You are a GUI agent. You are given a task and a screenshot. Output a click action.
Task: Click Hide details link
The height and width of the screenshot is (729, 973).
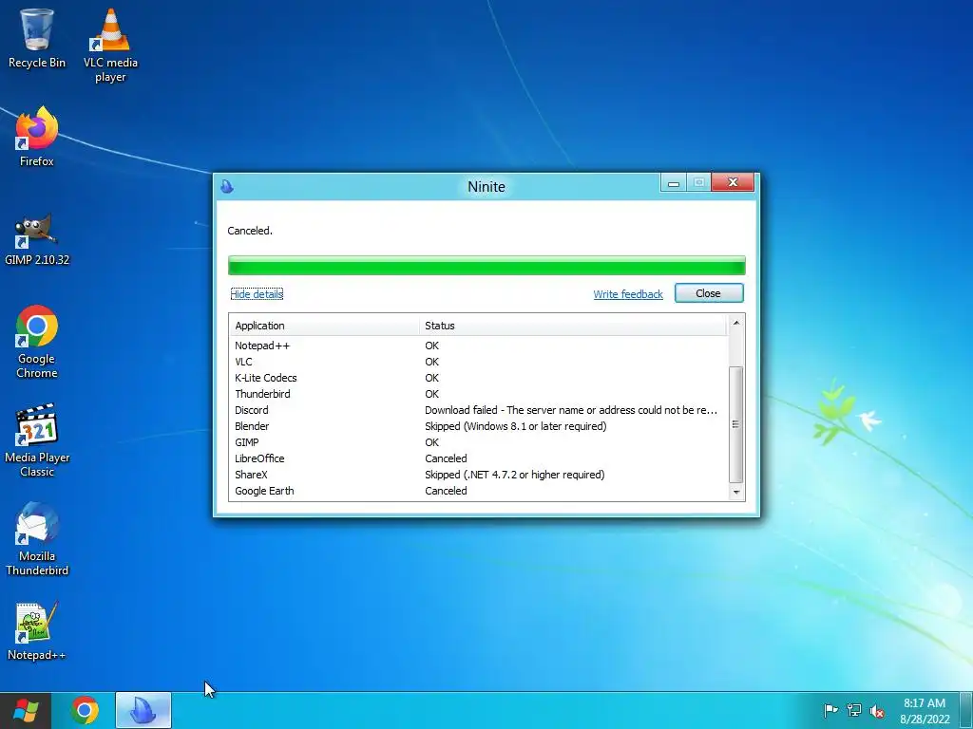click(x=257, y=294)
